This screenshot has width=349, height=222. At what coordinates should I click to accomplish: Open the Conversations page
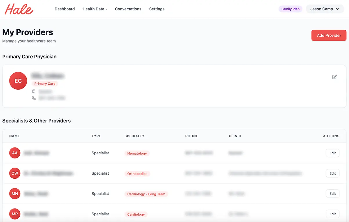point(128,9)
